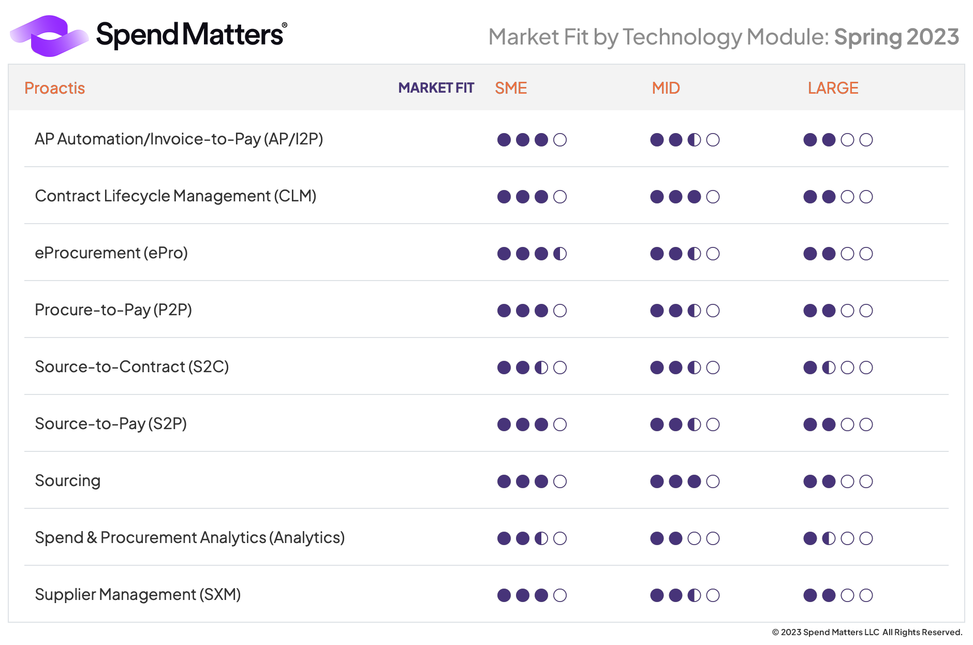
Task: Click the half-filled fourth dot in eProcurement SME rating
Action: coord(560,254)
